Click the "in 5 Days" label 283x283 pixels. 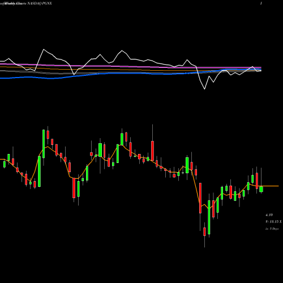click(x=272, y=229)
